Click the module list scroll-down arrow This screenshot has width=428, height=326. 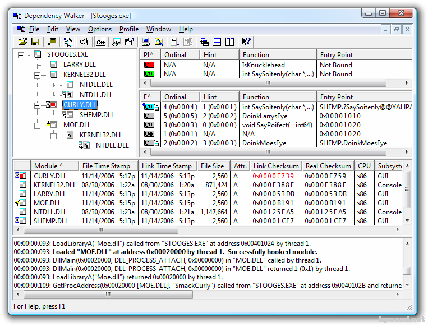point(407,221)
